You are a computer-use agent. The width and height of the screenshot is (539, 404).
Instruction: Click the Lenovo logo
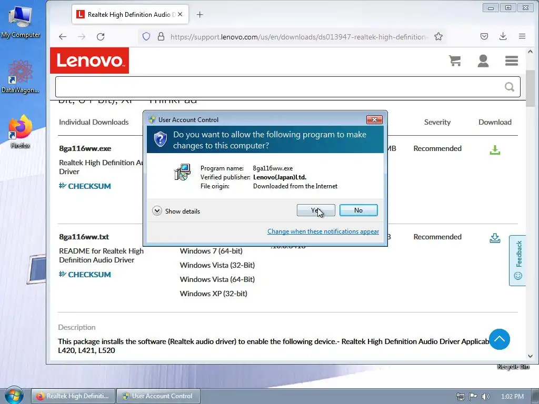[x=89, y=60]
